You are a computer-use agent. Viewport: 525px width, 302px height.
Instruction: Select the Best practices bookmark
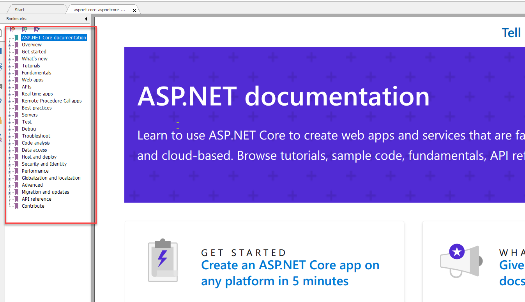37,108
